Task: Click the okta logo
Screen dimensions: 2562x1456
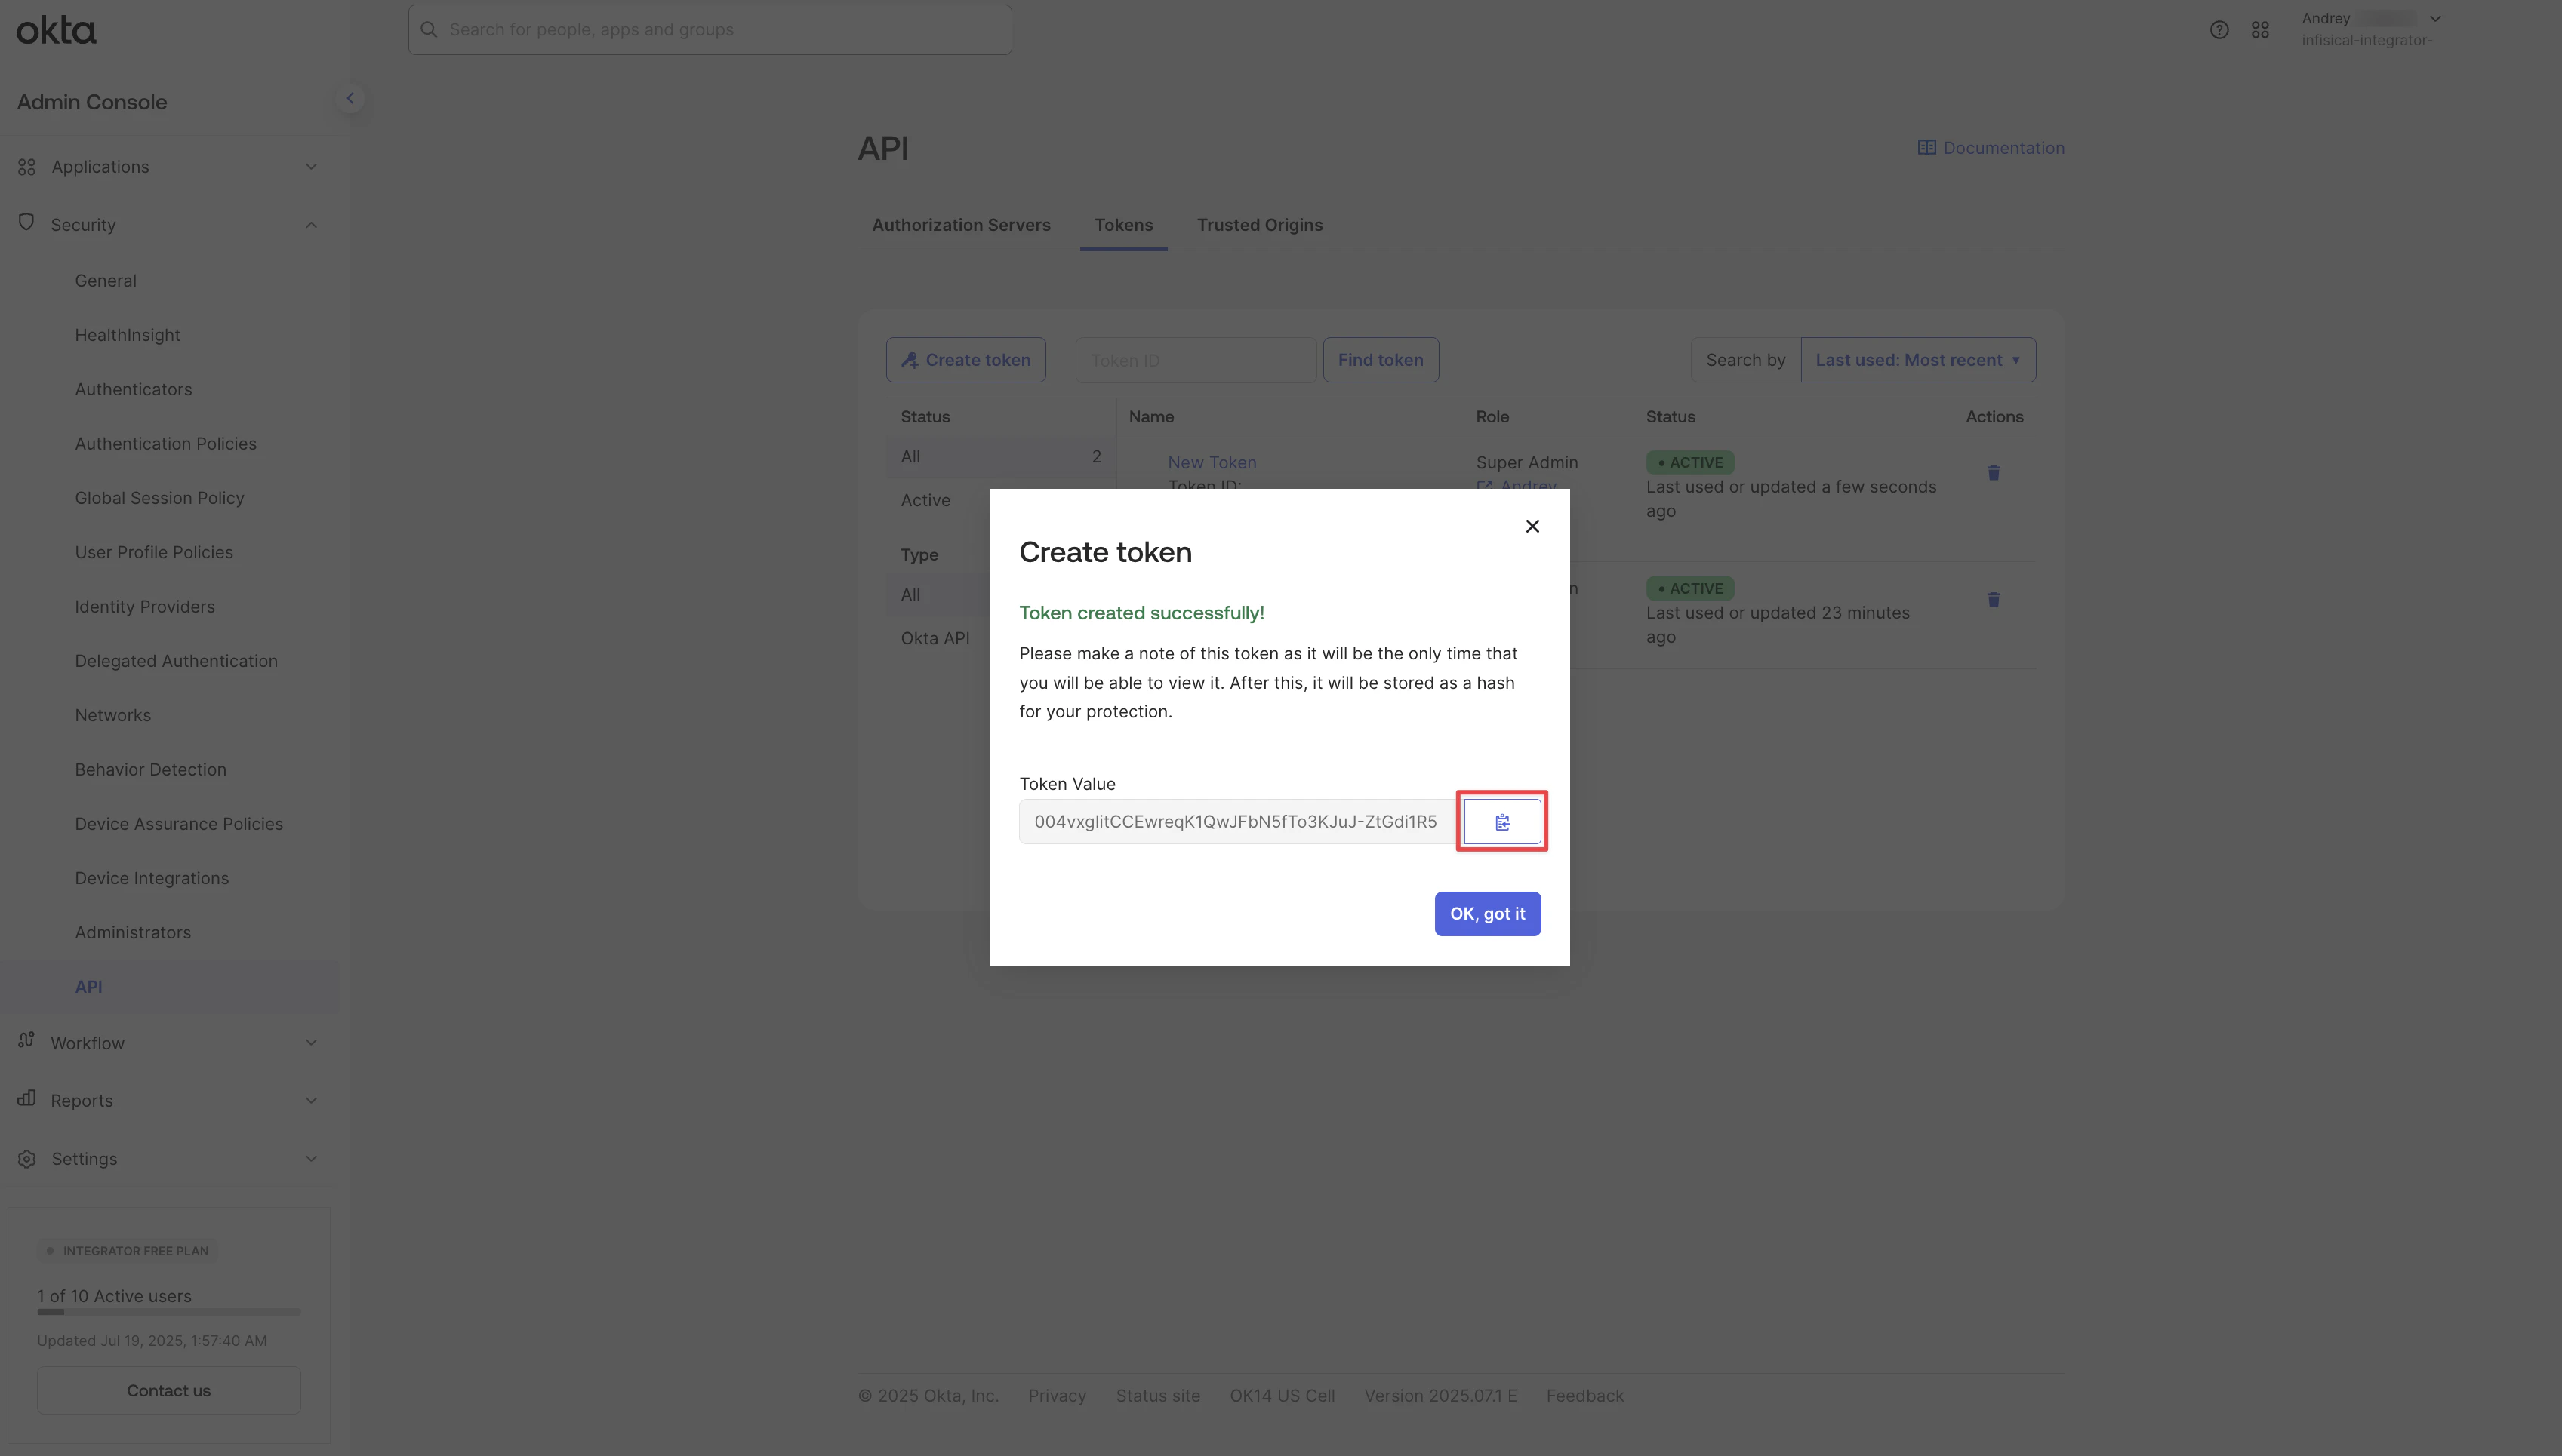Action: 56,31
